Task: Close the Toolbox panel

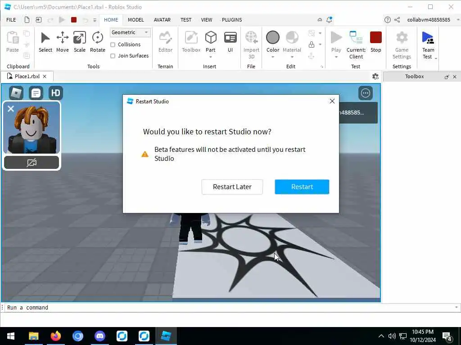Action: [455, 77]
